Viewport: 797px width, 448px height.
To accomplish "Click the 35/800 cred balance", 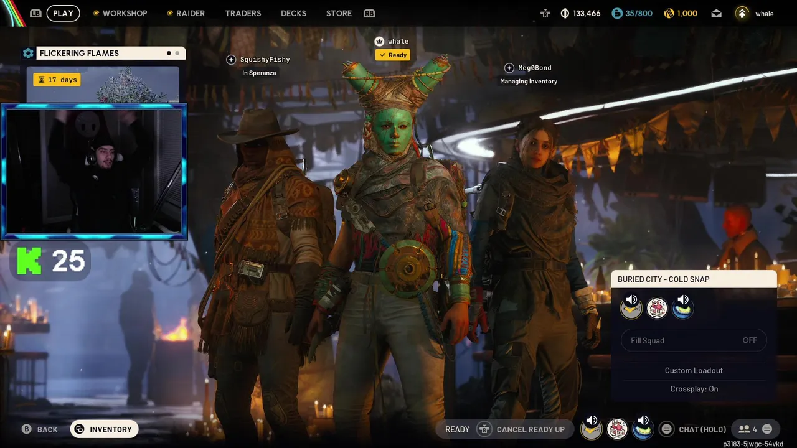I will pyautogui.click(x=639, y=13).
